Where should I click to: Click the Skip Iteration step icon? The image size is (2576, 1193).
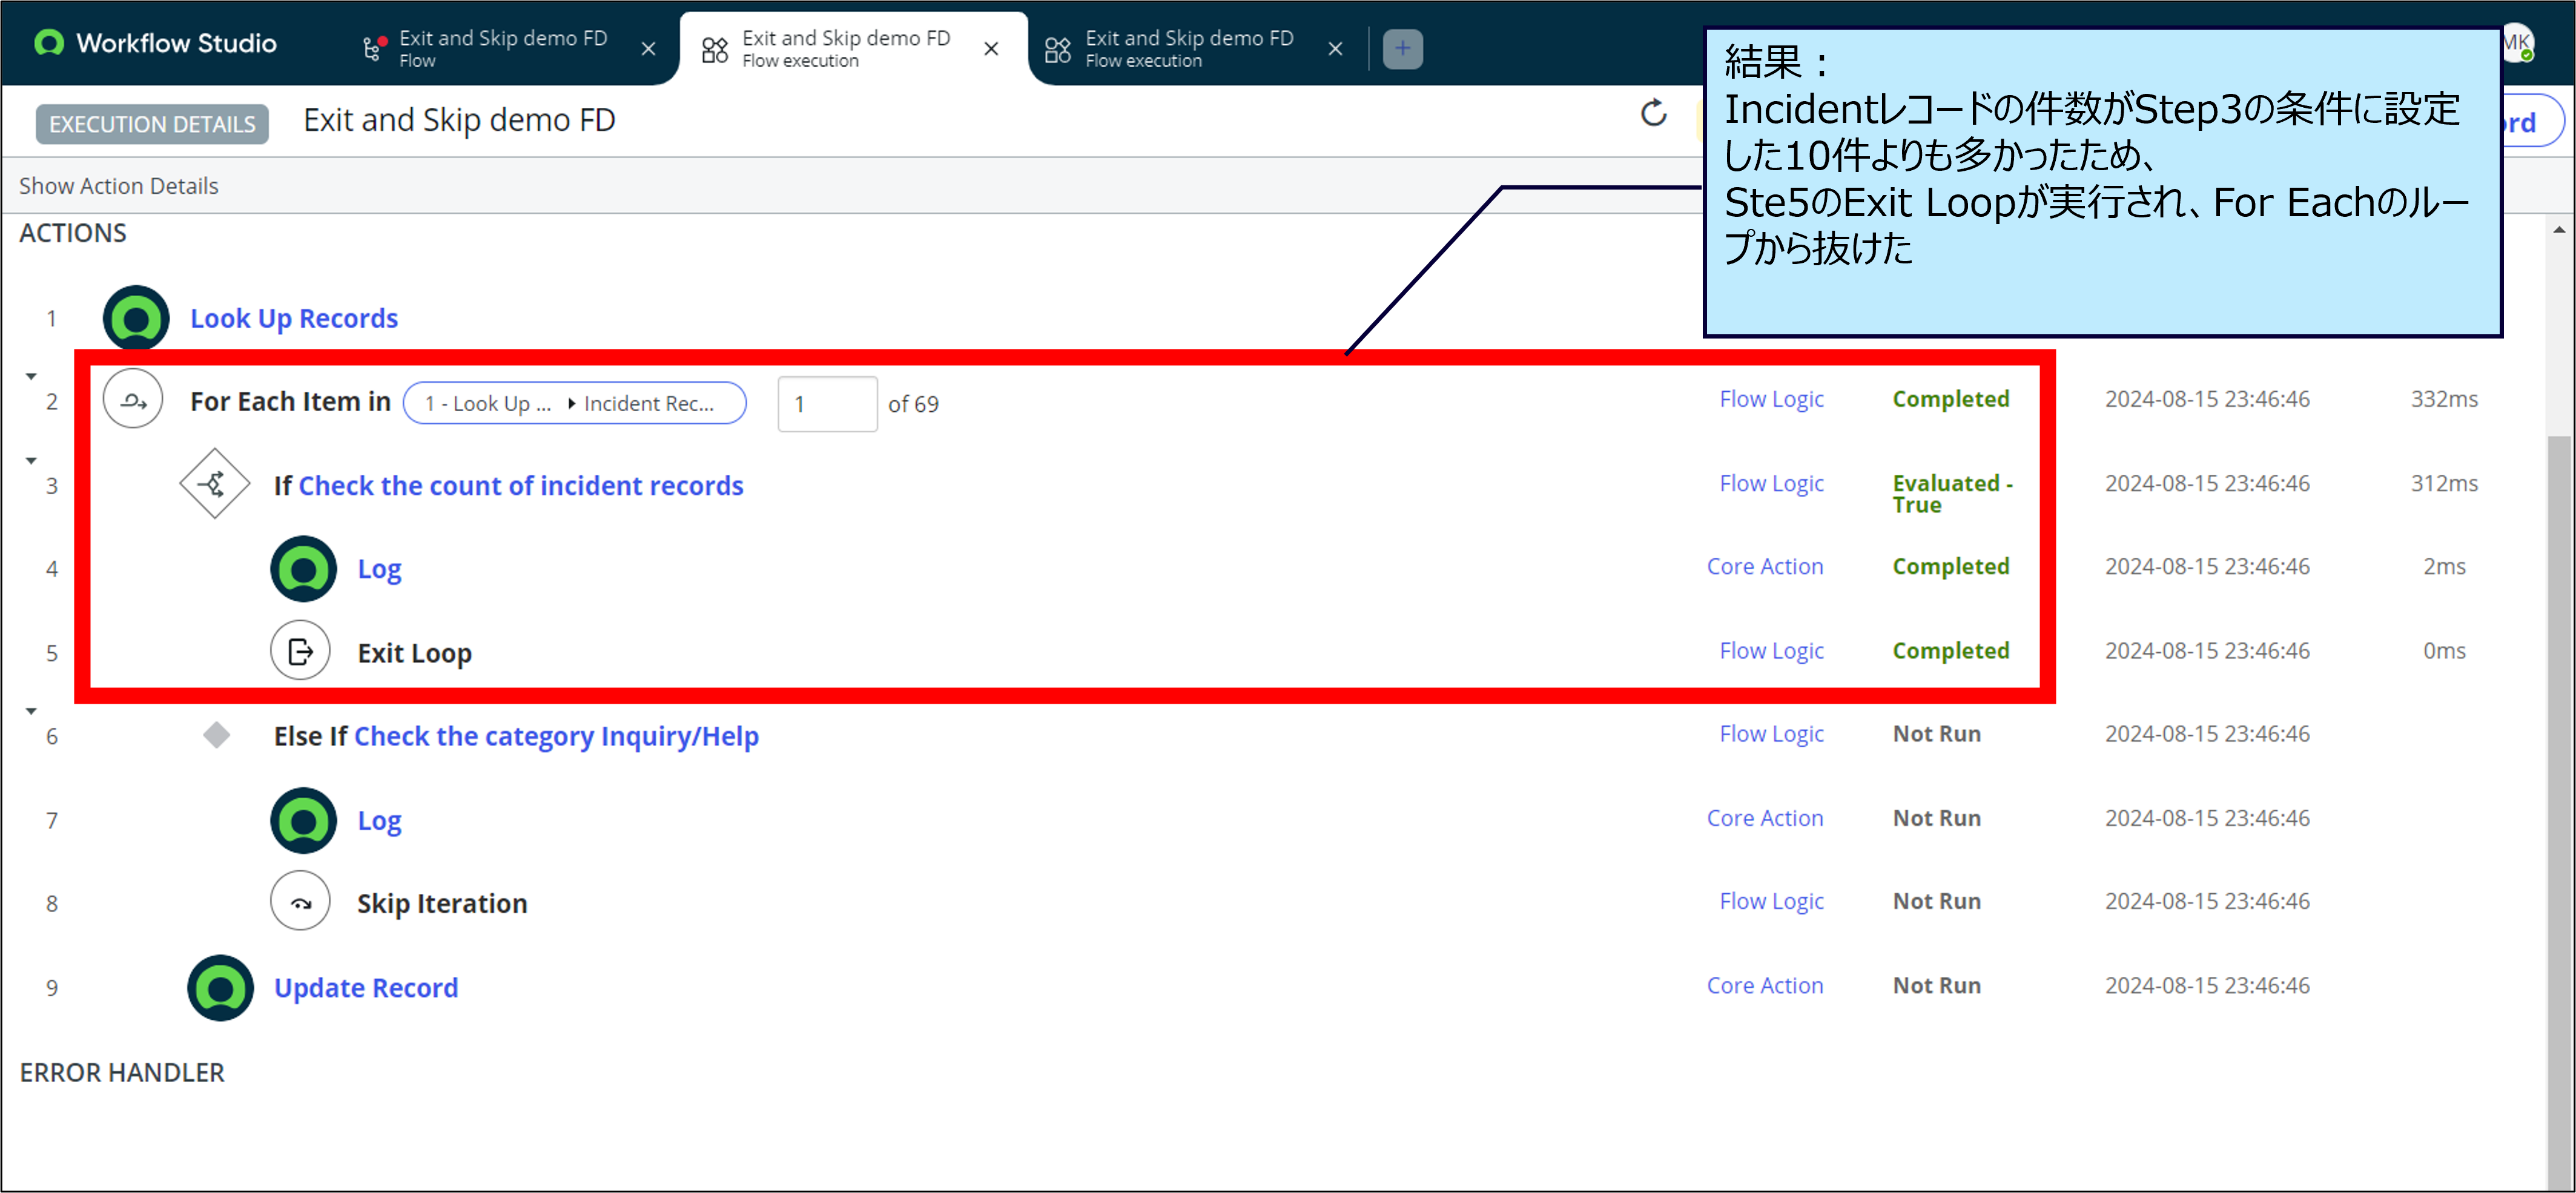pos(300,902)
